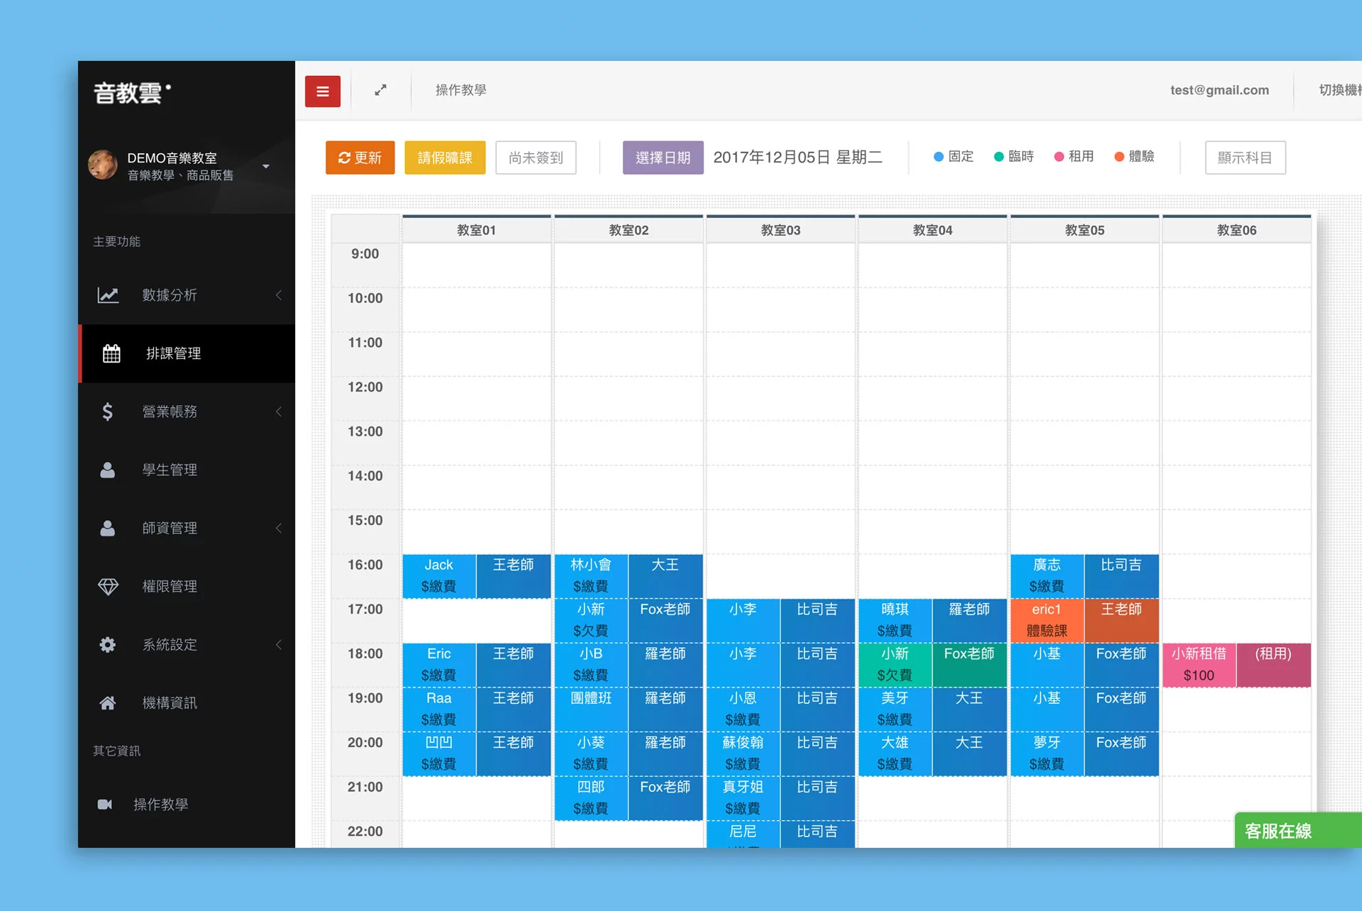Click the fullscreen expand arrows icon
Image resolution: width=1362 pixels, height=911 pixels.
tap(381, 90)
